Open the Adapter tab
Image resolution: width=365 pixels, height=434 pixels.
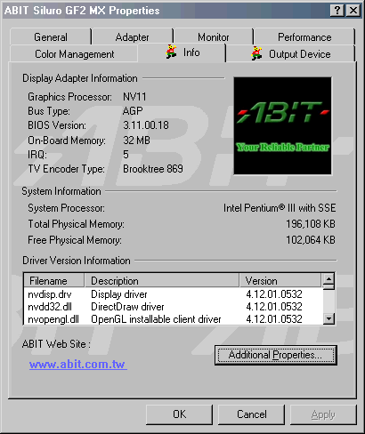tap(132, 37)
